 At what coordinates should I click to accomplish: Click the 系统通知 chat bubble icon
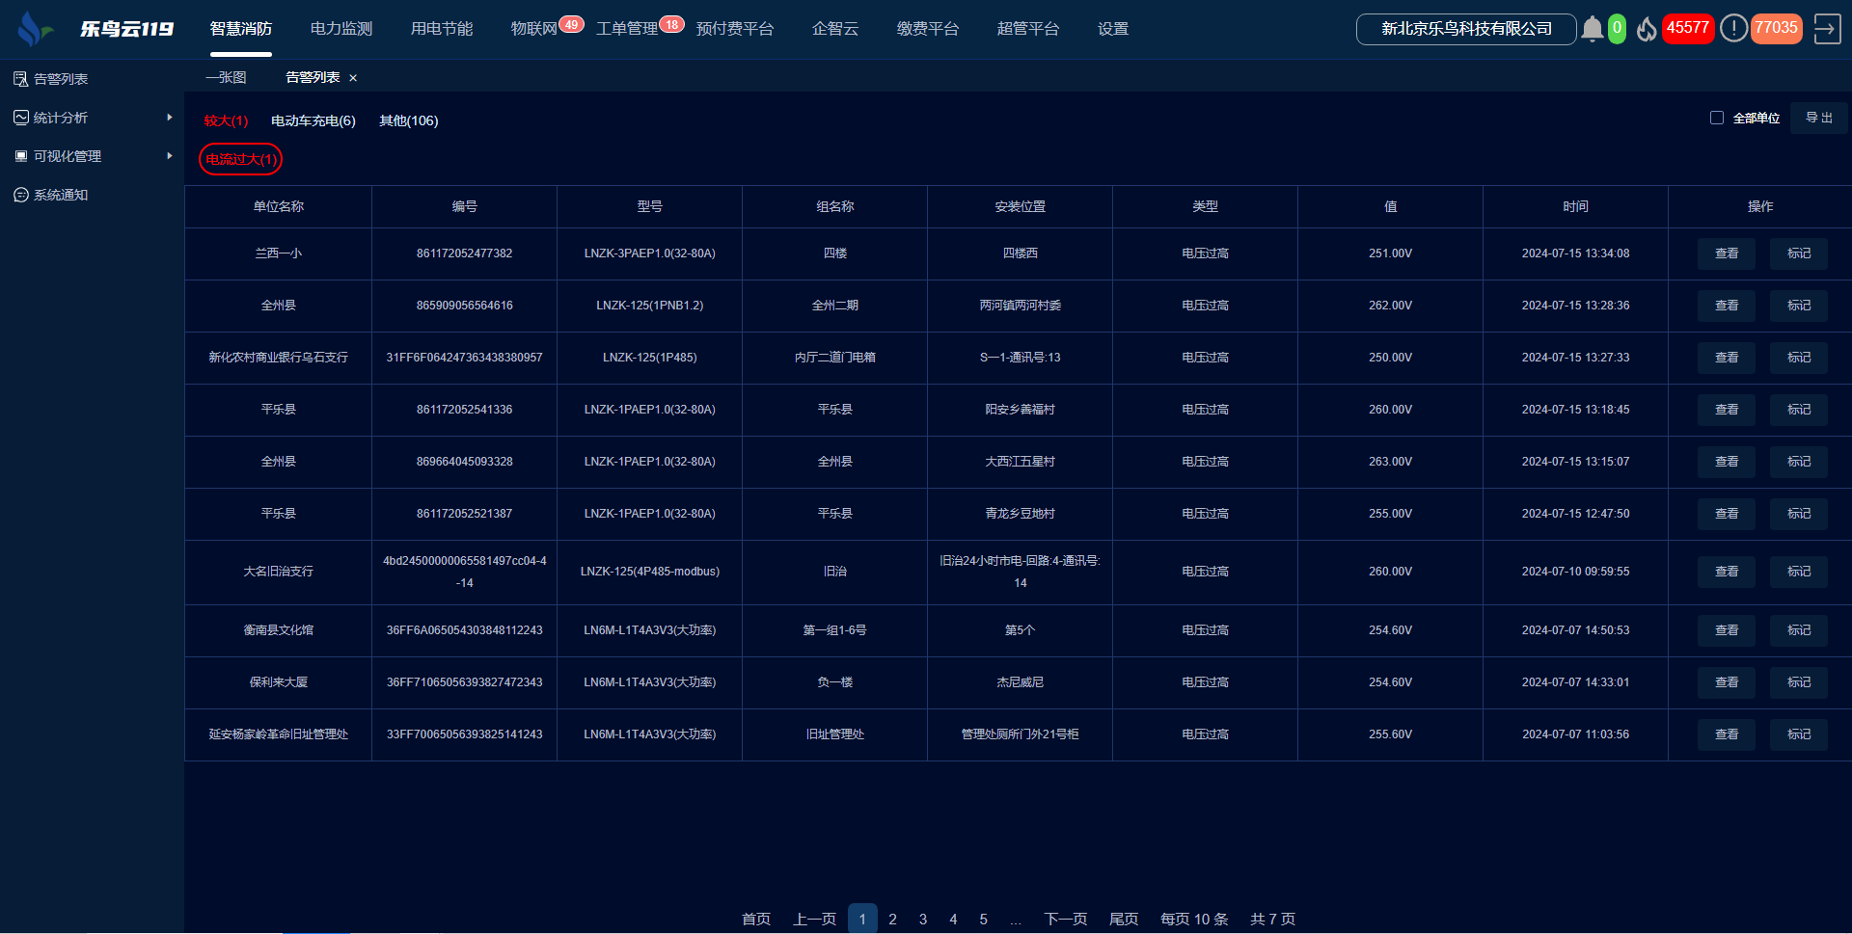pyautogui.click(x=20, y=195)
